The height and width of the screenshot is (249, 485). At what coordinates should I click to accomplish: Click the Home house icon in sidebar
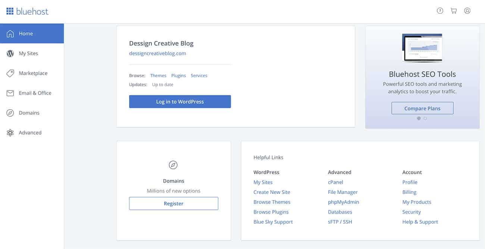10,34
